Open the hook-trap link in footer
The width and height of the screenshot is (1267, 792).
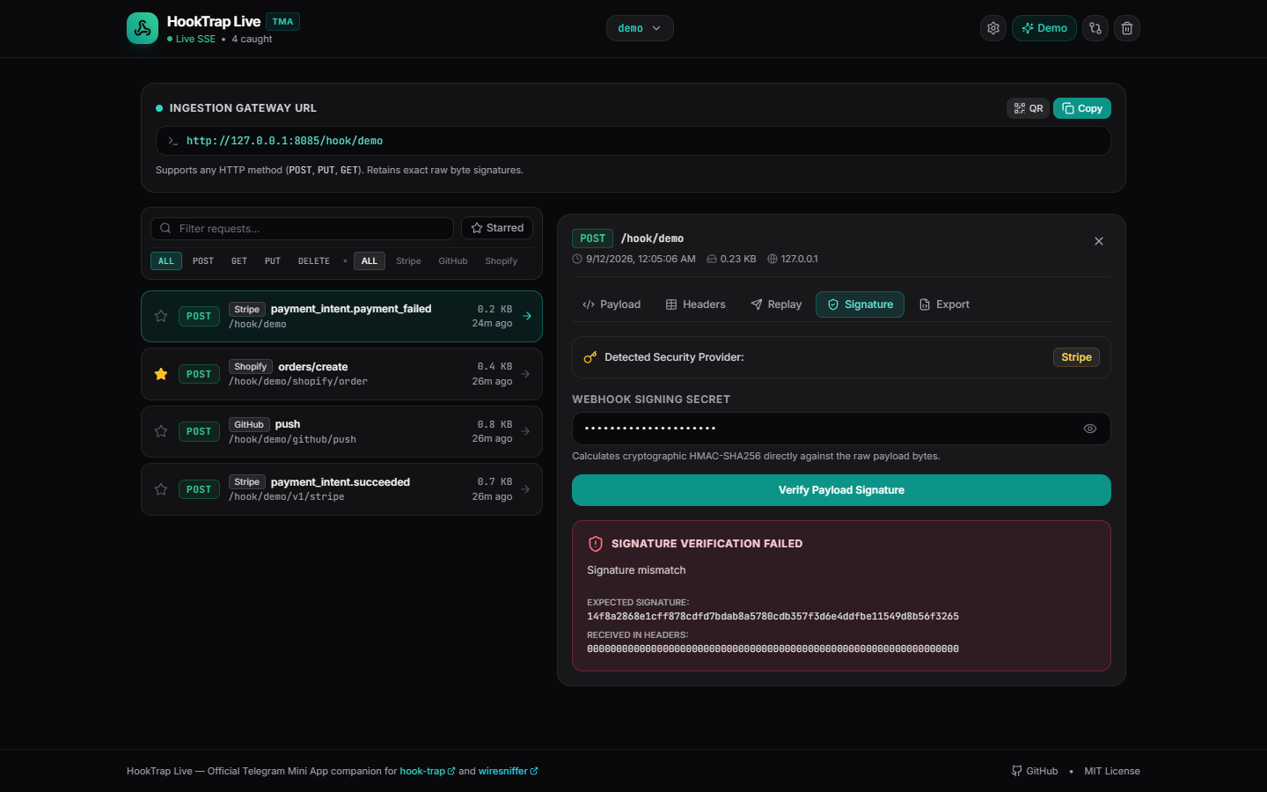[428, 771]
